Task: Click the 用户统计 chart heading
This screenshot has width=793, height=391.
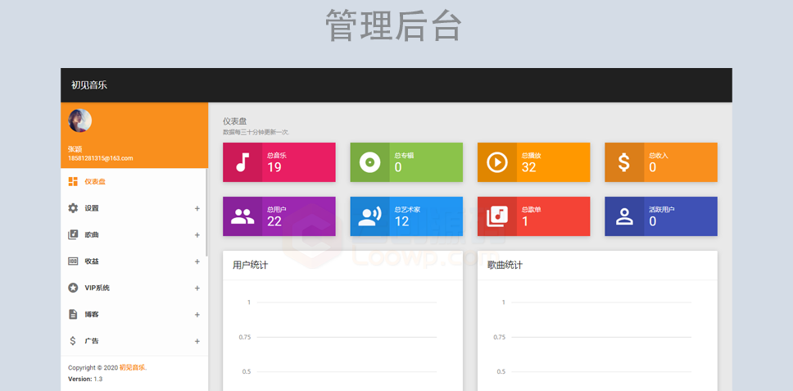Action: tap(250, 265)
